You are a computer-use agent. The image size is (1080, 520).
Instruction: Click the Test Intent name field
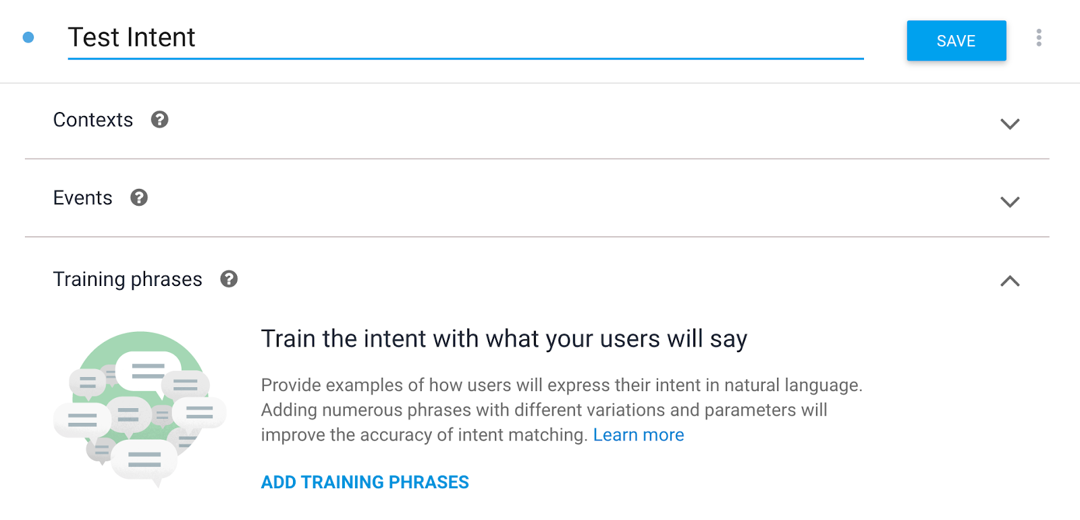point(465,38)
